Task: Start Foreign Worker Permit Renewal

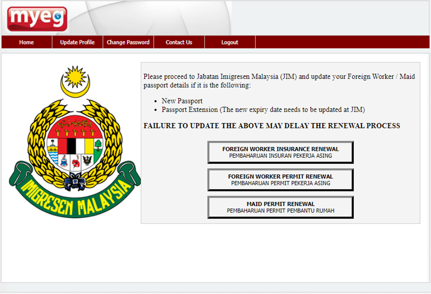Action: (x=280, y=180)
